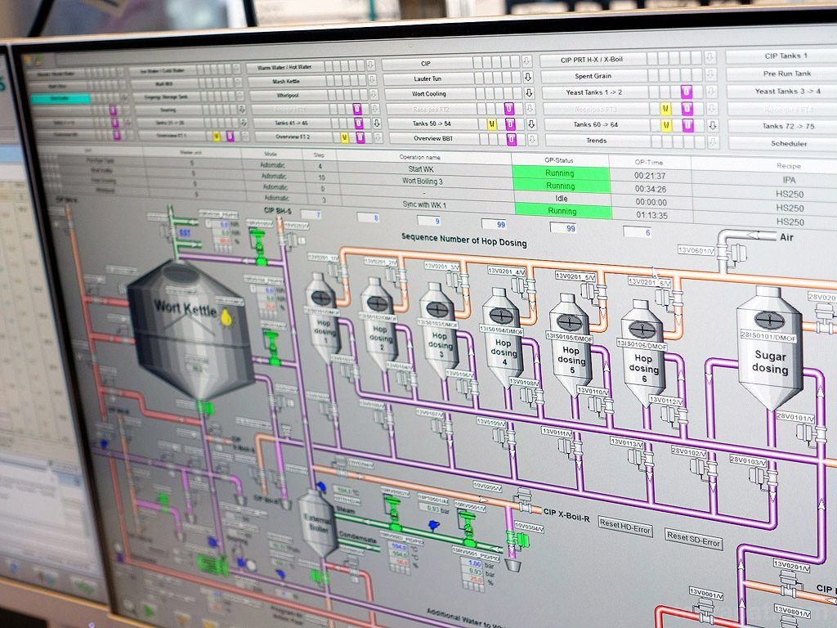
Task: Expand the down arrow beside Lauter Tun
Action: [x=527, y=77]
